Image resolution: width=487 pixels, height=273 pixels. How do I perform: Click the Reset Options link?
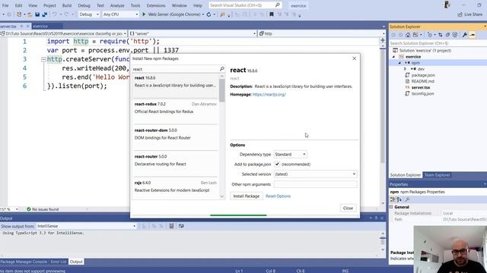pos(278,196)
